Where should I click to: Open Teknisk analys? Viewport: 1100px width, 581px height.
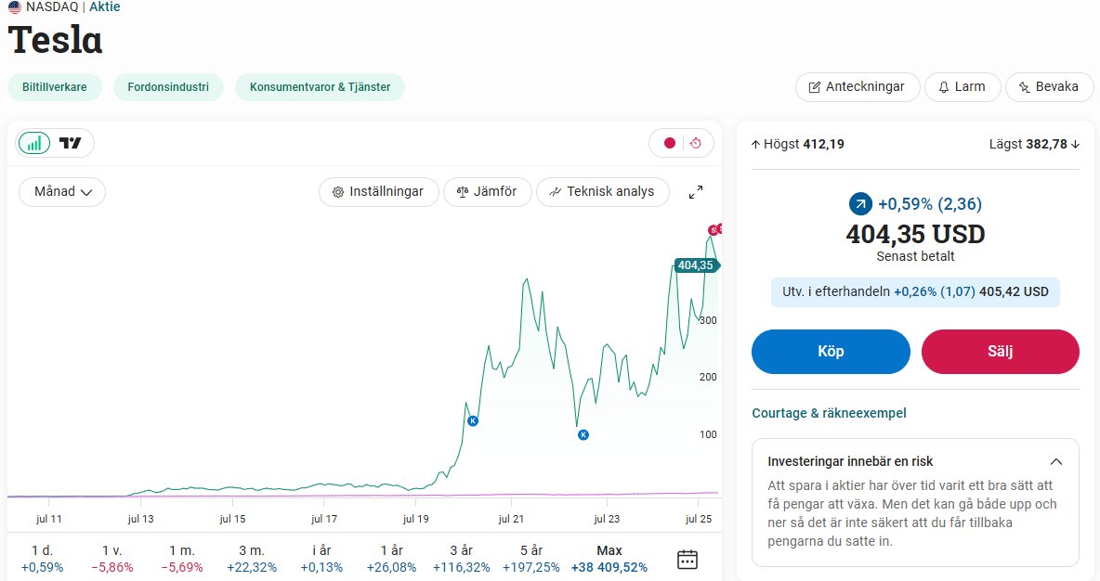tap(603, 191)
